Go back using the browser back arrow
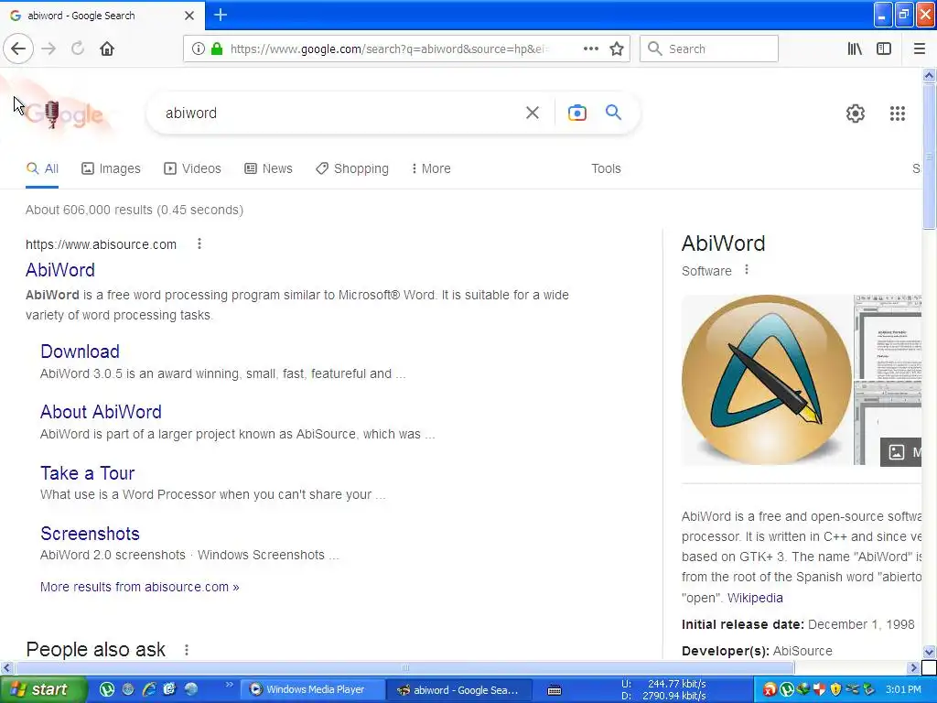This screenshot has width=937, height=703. pos(18,49)
